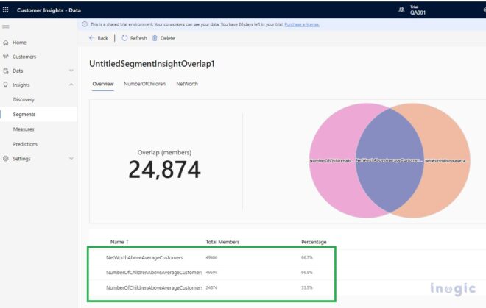This screenshot has width=486, height=308.
Task: Click the info icon in trial banner
Action: pyautogui.click(x=84, y=24)
